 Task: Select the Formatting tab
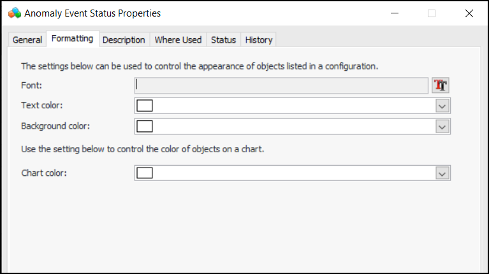pyautogui.click(x=72, y=39)
